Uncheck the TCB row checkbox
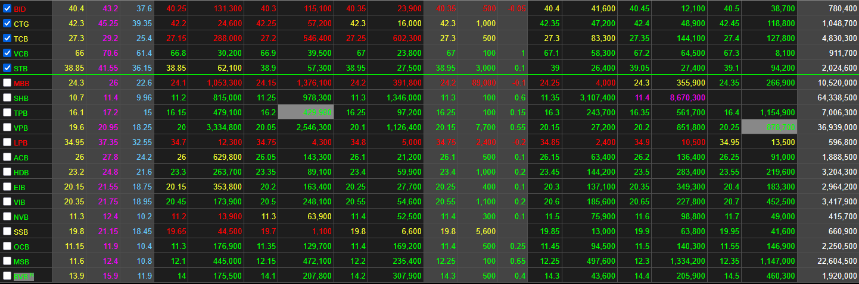The width and height of the screenshot is (859, 284). pos(7,38)
